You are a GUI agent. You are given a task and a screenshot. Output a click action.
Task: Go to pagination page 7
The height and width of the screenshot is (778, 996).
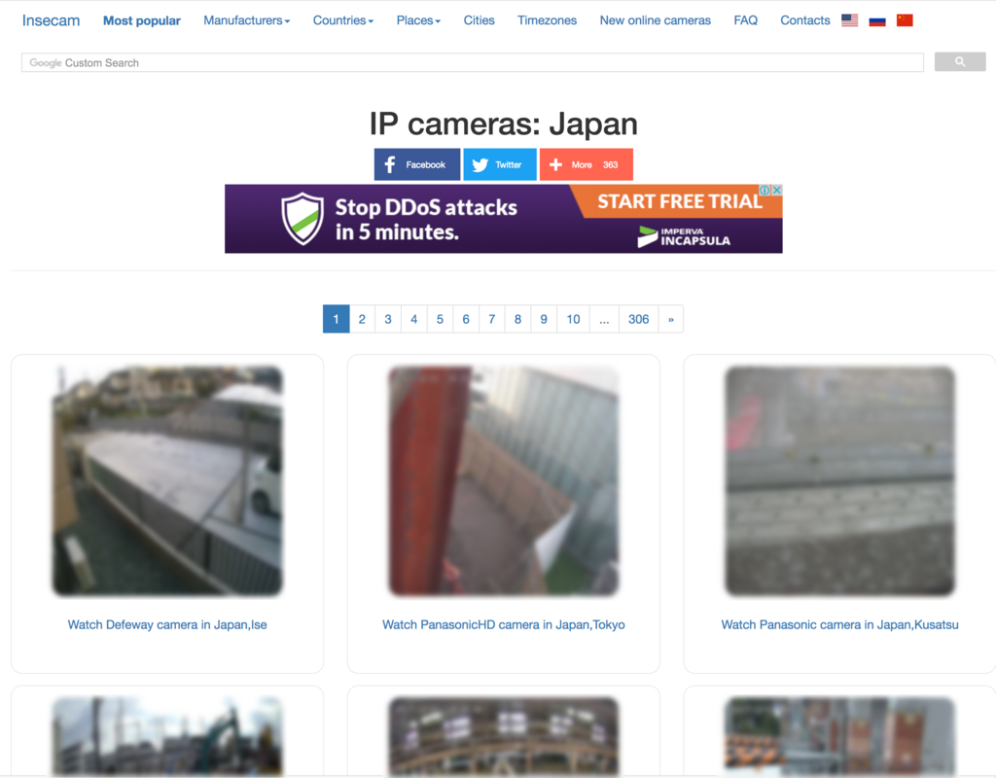coord(491,319)
